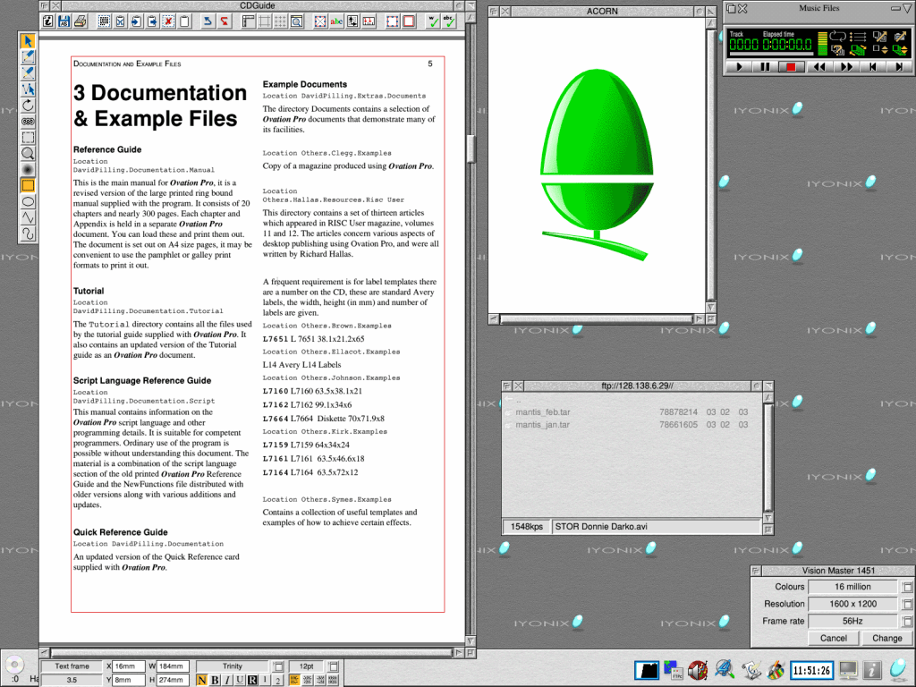This screenshot has width=916, height=687.
Task: Click the print document icon
Action: 80,21
